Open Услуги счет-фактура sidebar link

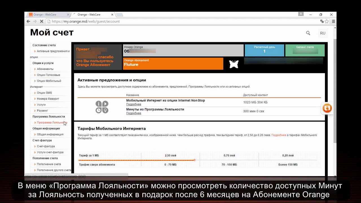point(50,152)
